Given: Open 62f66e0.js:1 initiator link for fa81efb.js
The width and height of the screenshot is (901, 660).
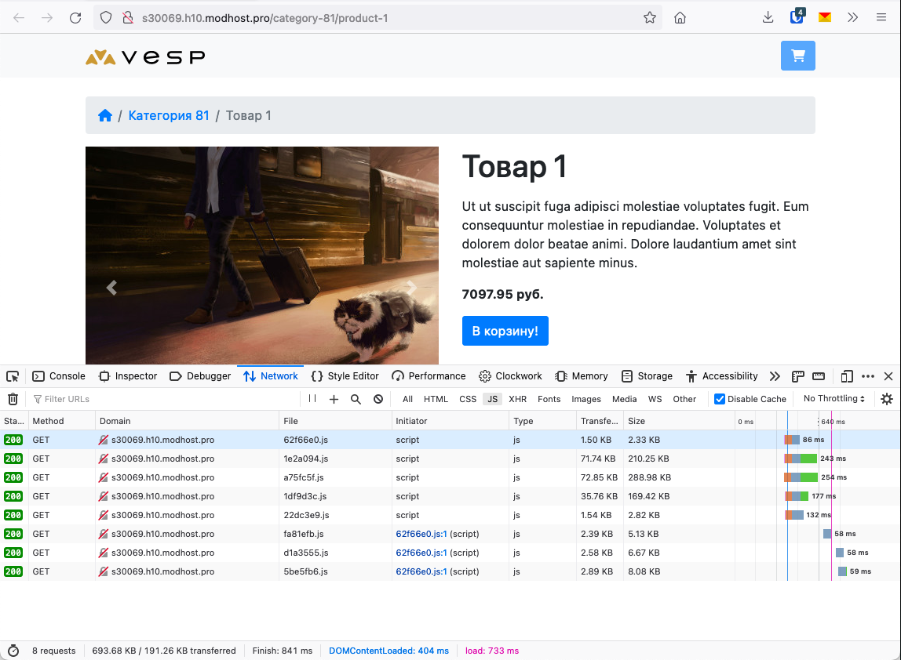Looking at the screenshot, I should point(421,534).
